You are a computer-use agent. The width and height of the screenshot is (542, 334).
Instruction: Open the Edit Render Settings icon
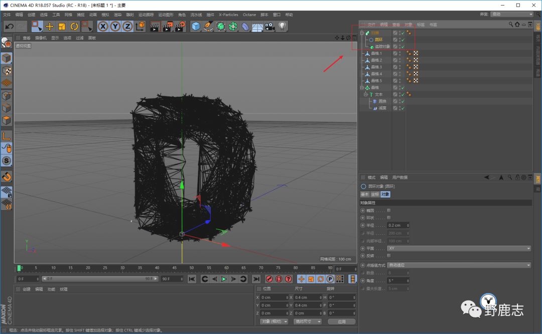pyautogui.click(x=180, y=26)
